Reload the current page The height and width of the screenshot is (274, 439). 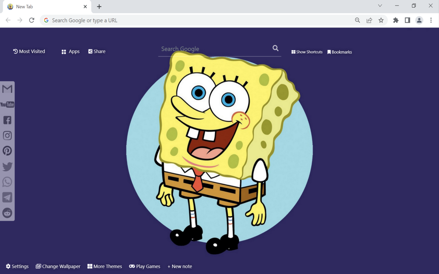tap(32, 20)
